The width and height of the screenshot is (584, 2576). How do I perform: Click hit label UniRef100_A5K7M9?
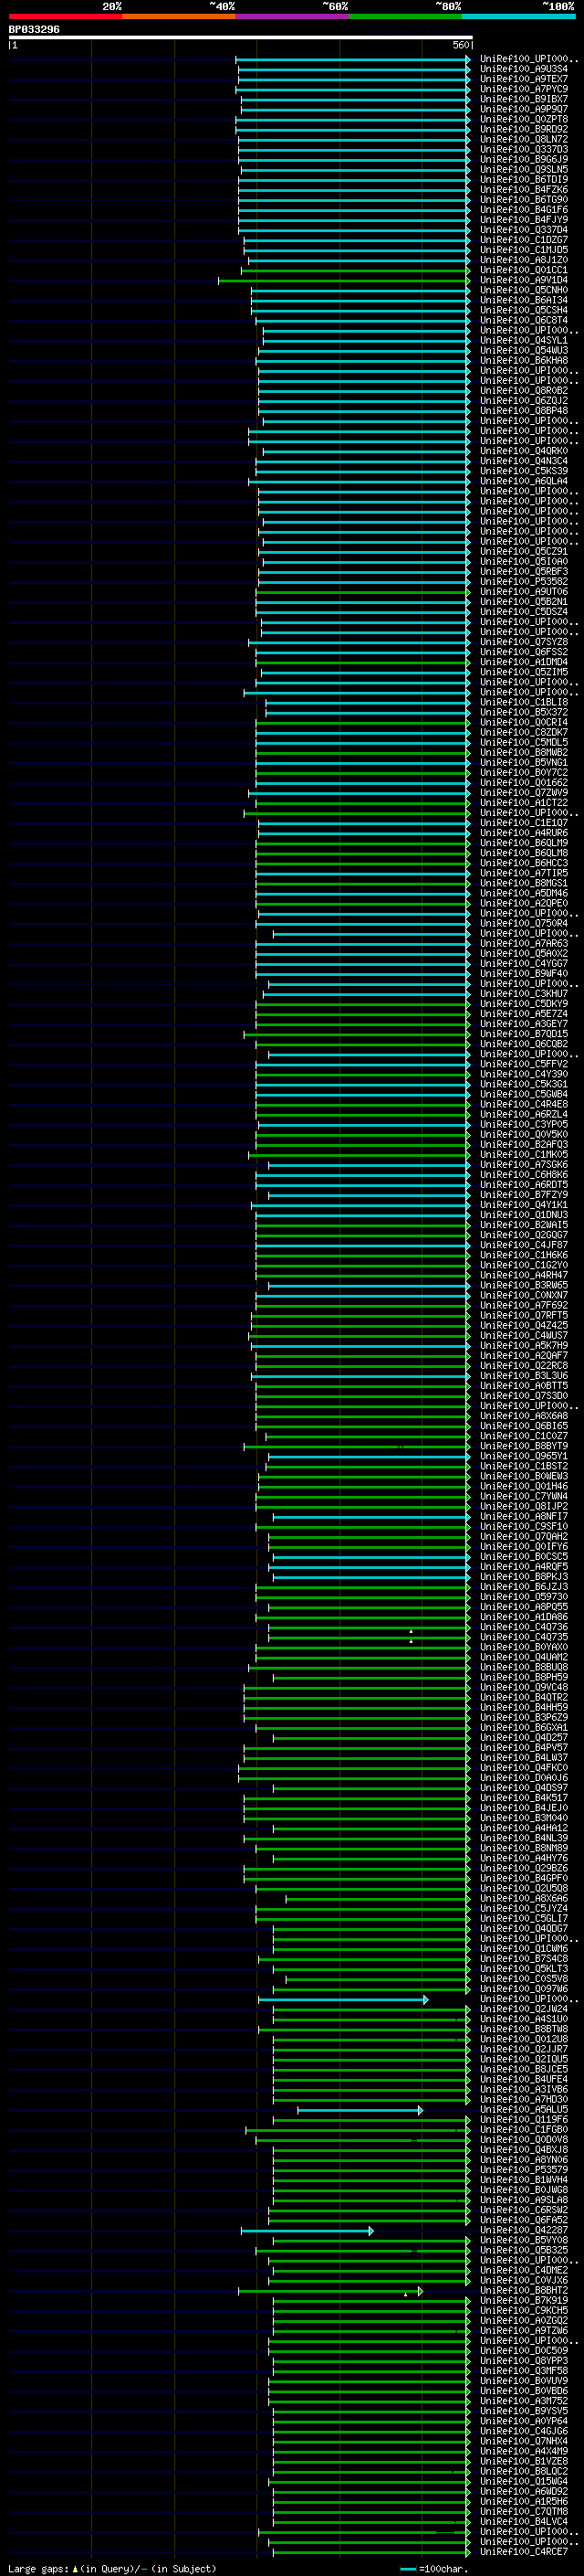pyautogui.click(x=524, y=1346)
